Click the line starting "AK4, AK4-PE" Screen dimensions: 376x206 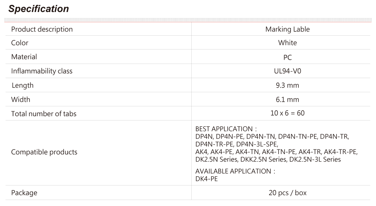[x=276, y=152]
